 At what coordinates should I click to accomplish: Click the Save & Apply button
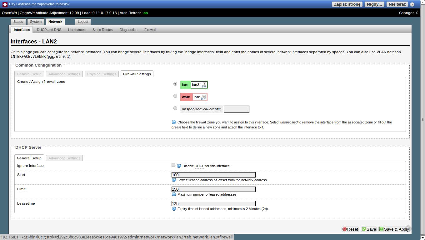[x=394, y=229]
